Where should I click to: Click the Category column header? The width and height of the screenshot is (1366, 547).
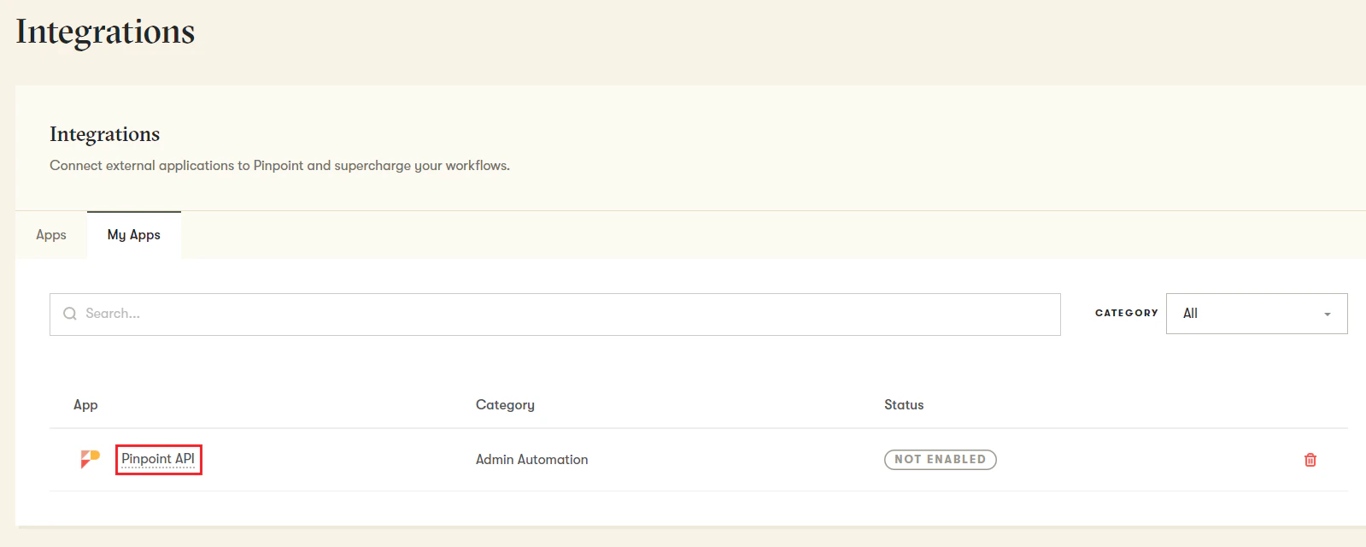point(505,405)
